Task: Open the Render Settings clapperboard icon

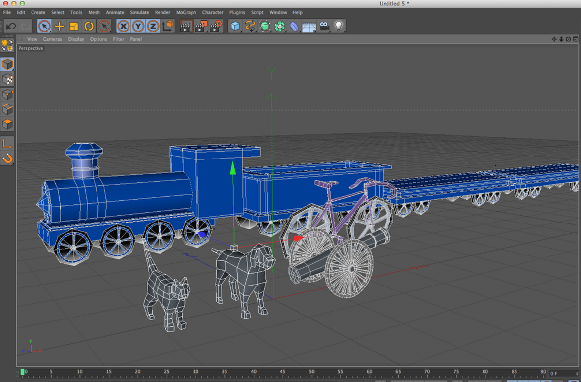Action: click(x=216, y=26)
